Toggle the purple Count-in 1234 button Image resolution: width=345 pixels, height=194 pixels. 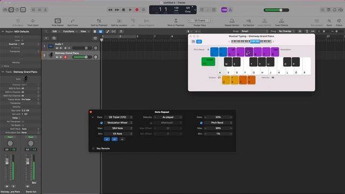[224, 10]
